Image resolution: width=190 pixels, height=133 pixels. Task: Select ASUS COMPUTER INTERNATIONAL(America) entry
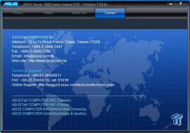(x=49, y=109)
